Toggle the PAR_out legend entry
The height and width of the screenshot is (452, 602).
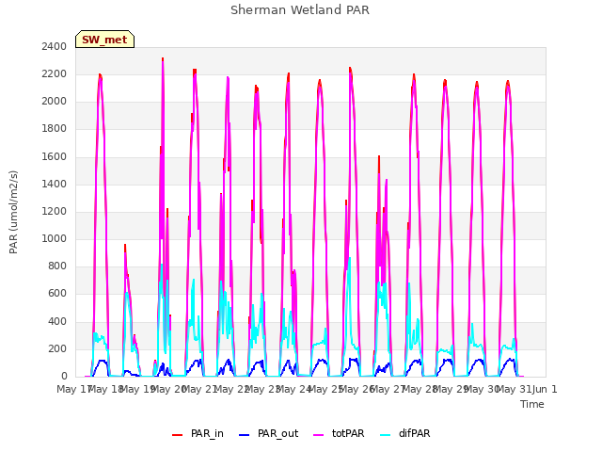point(268,433)
